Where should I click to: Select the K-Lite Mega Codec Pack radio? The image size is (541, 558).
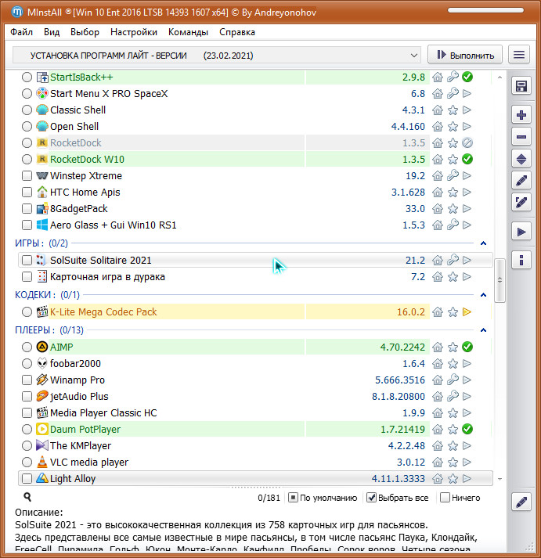27,312
